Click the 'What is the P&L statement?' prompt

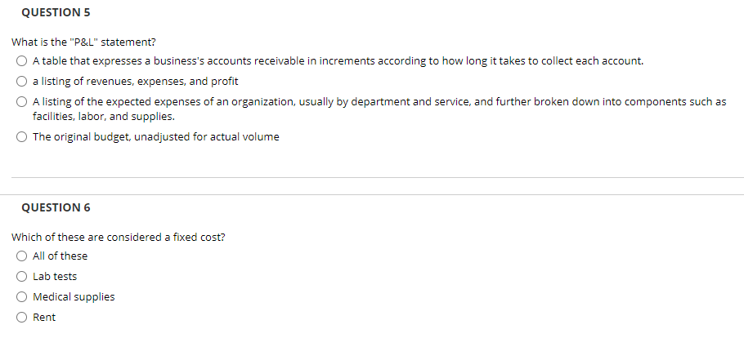tap(83, 42)
